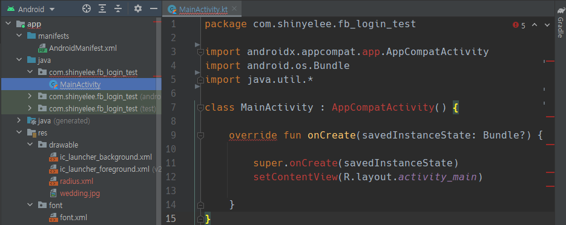566x225 pixels.
Task: Open ic_launcher_foreground.xml
Action: [x=104, y=169]
